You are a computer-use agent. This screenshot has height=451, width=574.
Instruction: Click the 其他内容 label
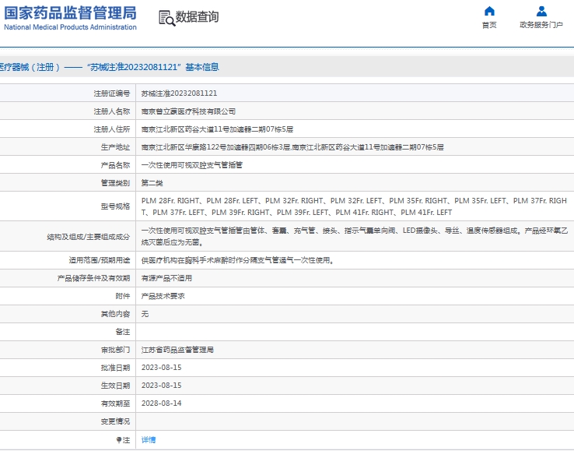pyautogui.click(x=115, y=314)
